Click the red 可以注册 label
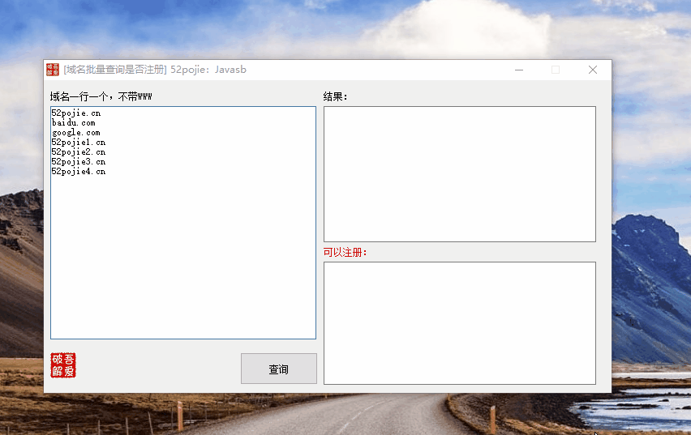Screen dimensions: 691x435 coord(345,252)
